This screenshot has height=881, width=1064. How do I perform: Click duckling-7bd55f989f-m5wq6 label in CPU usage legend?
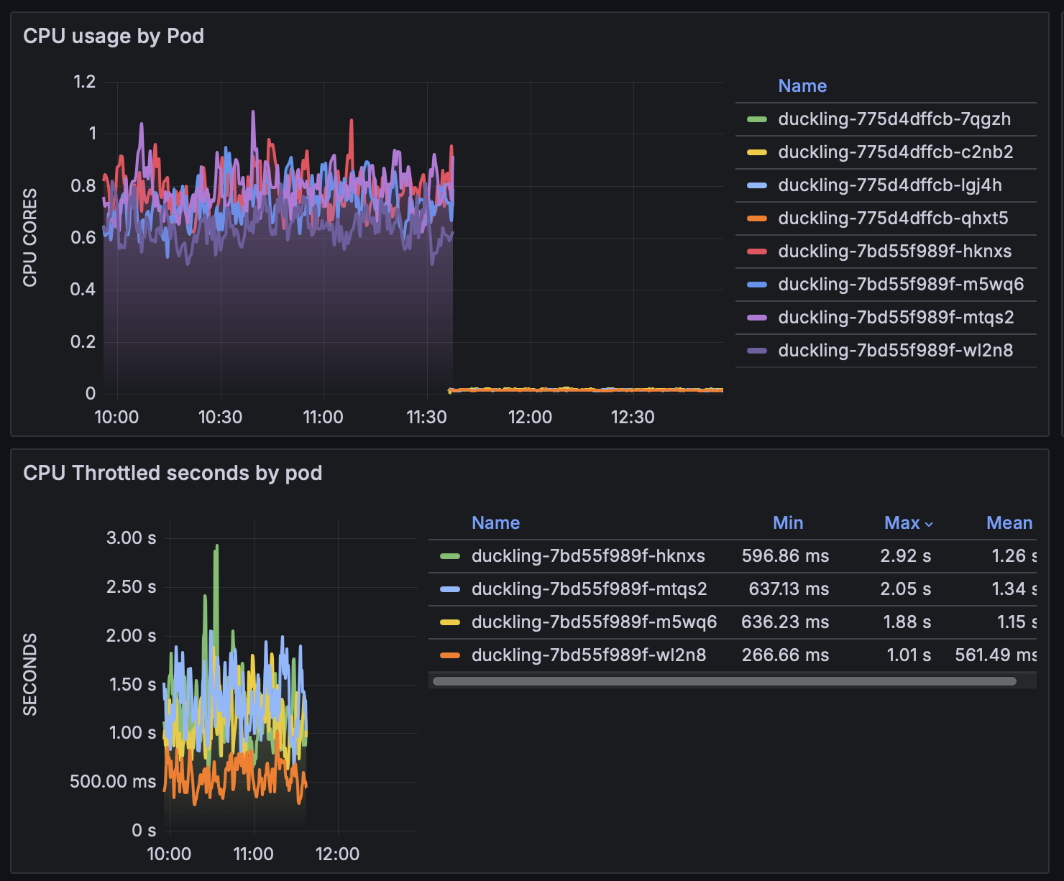click(x=900, y=285)
